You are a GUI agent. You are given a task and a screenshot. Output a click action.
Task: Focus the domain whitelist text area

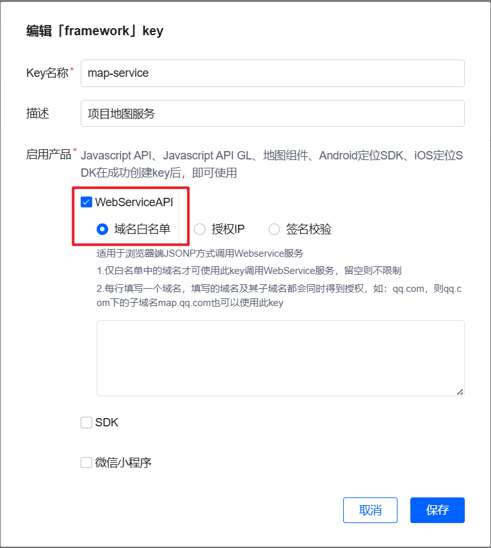click(280, 358)
